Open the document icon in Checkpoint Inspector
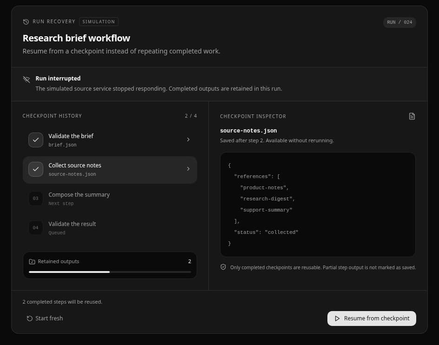 click(x=412, y=116)
